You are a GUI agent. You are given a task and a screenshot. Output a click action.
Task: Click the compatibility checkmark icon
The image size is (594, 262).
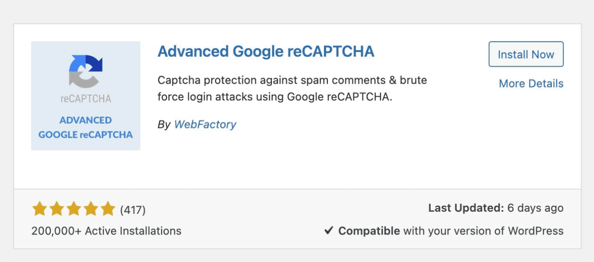(329, 231)
